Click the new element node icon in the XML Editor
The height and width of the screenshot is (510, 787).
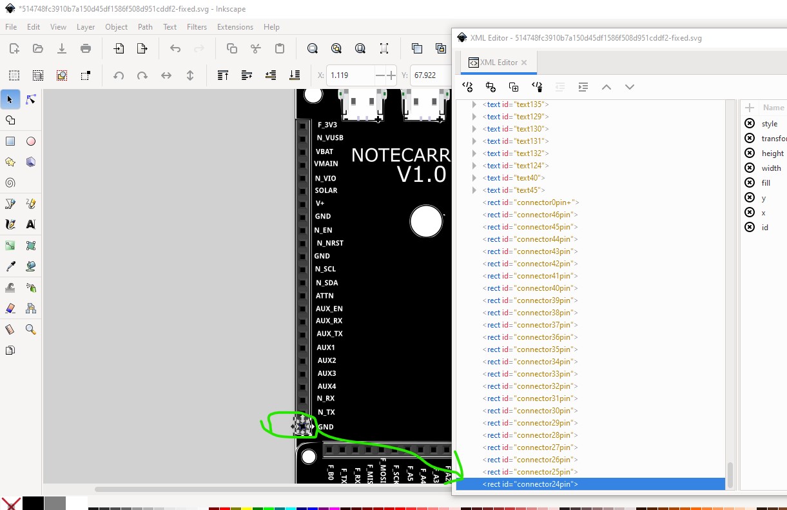coord(467,87)
